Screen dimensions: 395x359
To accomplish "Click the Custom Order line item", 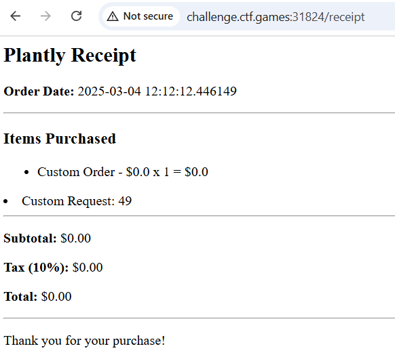I will tap(123, 172).
